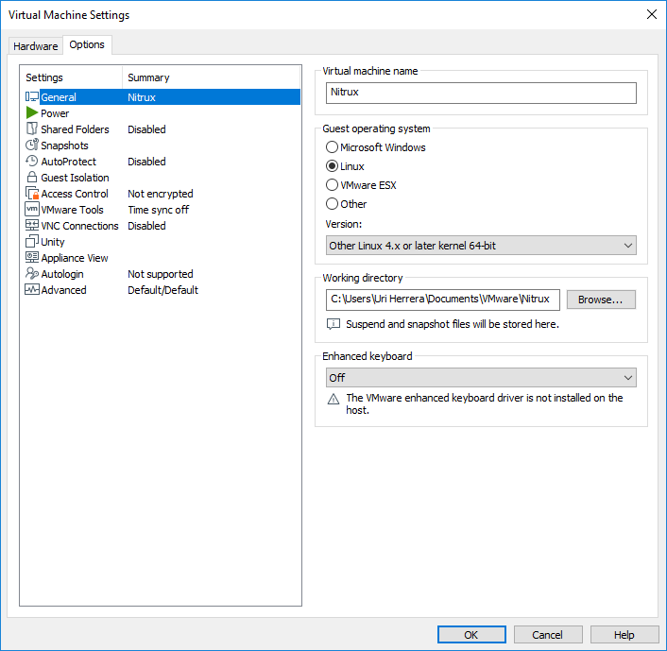Viewport: 667px width, 651px height.
Task: Select VNC Connections in settings list
Action: tap(162, 226)
